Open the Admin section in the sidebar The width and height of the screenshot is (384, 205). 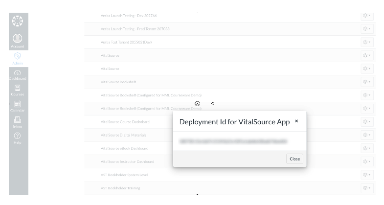point(18,59)
